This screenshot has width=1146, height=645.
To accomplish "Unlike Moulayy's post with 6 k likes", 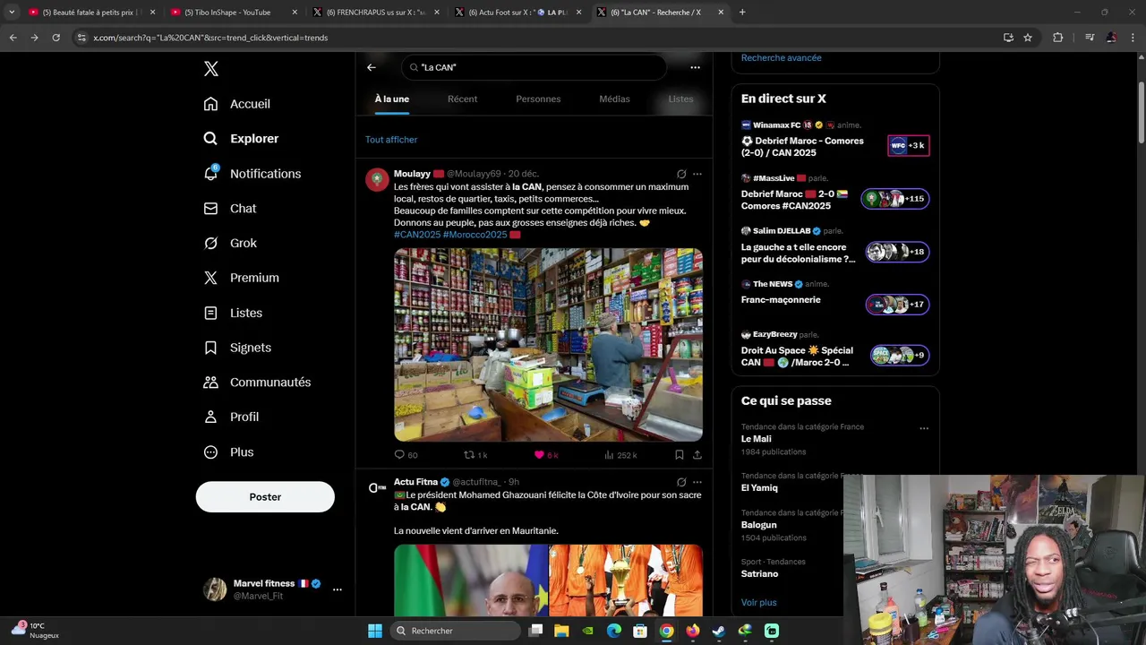I will (x=545, y=455).
